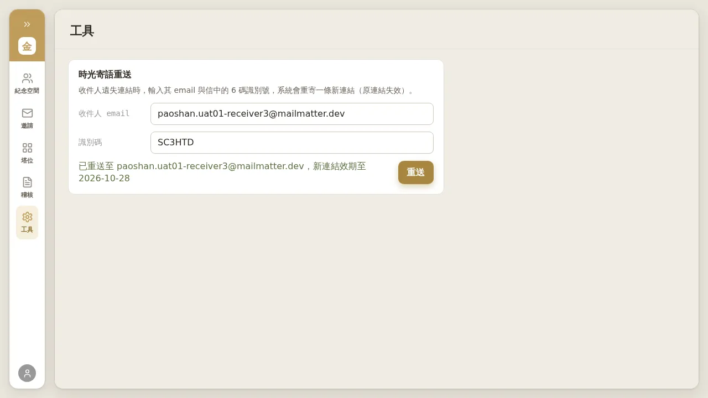The width and height of the screenshot is (708, 398).
Task: Open 塔位 via the grid icon
Action: tap(27, 148)
